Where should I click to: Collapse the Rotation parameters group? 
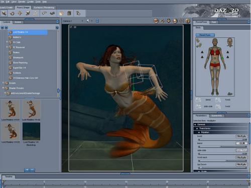click(x=199, y=132)
